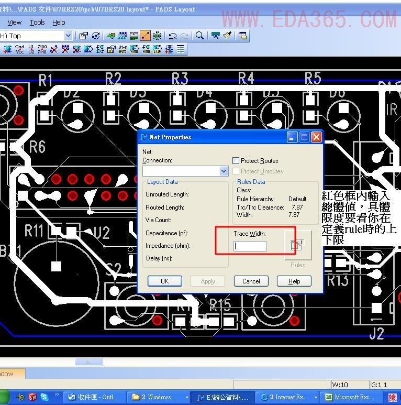Viewport: 401px width, 405px height.
Task: Expand the Connection dropdown list
Action: click(x=224, y=171)
